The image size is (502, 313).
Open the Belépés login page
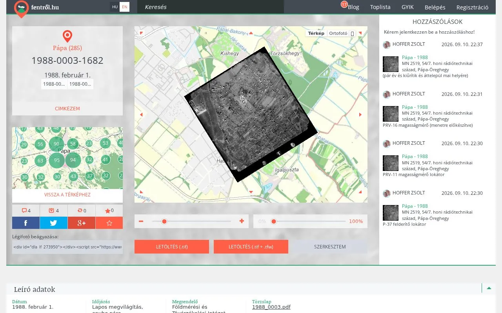click(x=435, y=7)
